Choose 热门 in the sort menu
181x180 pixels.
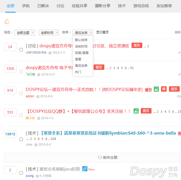(x=83, y=72)
